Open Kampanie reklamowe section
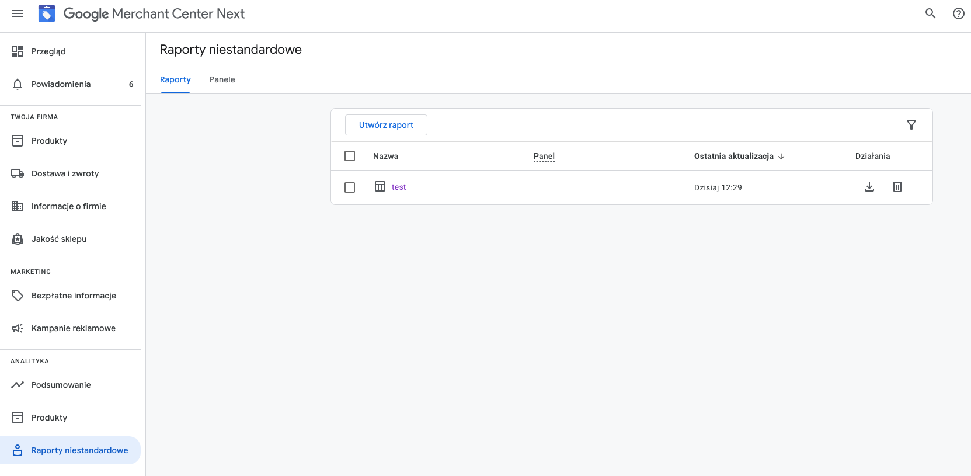 click(x=70, y=328)
